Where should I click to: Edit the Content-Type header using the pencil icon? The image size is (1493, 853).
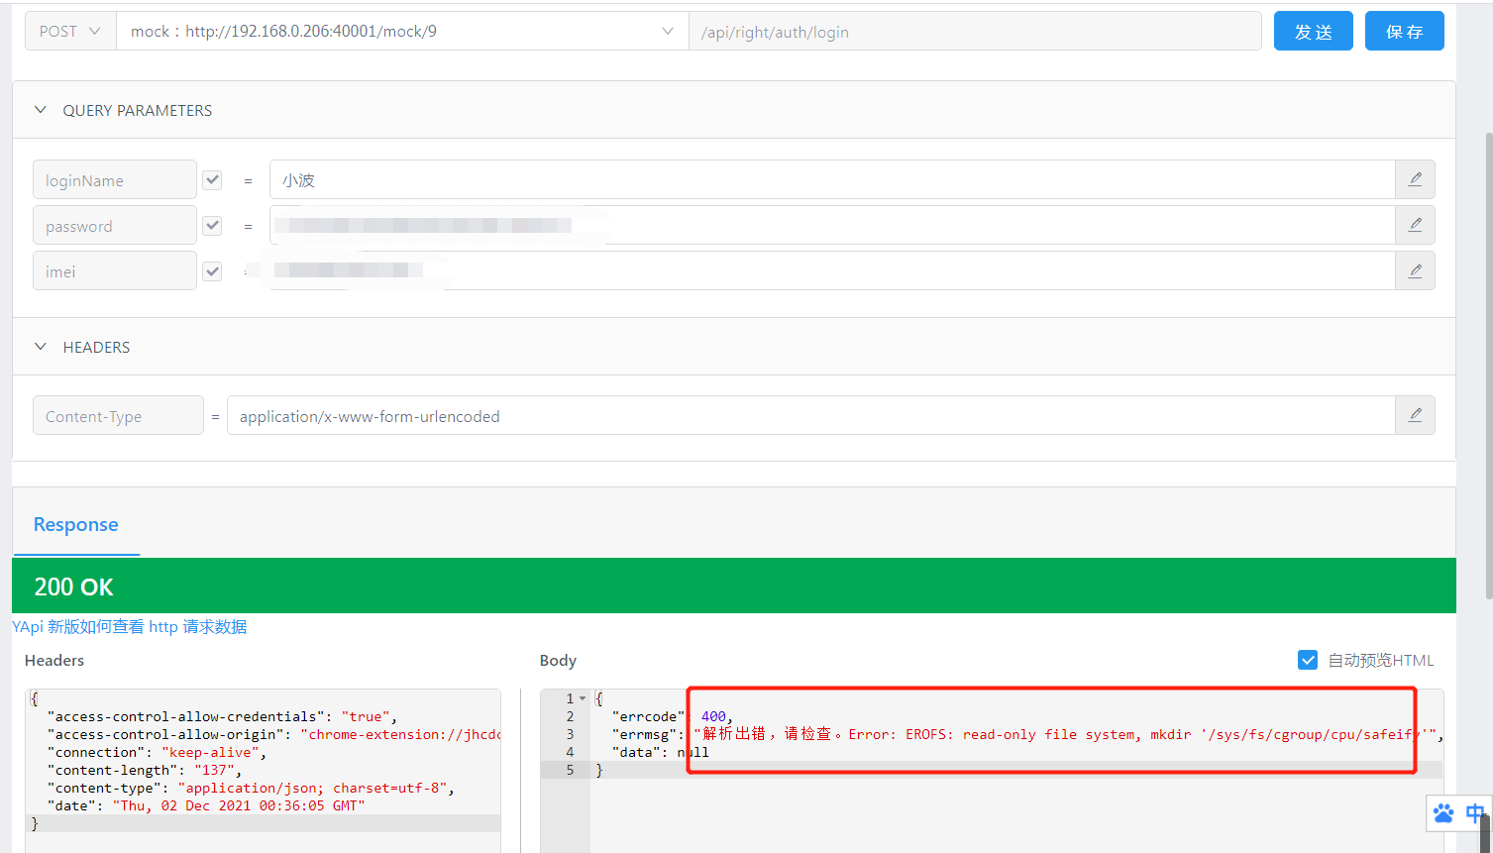1415,415
